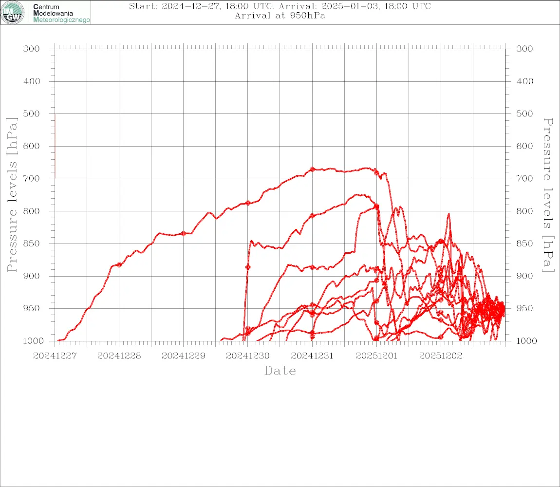Click the left axis 850 label
The height and width of the screenshot is (487, 560).
click(x=32, y=243)
